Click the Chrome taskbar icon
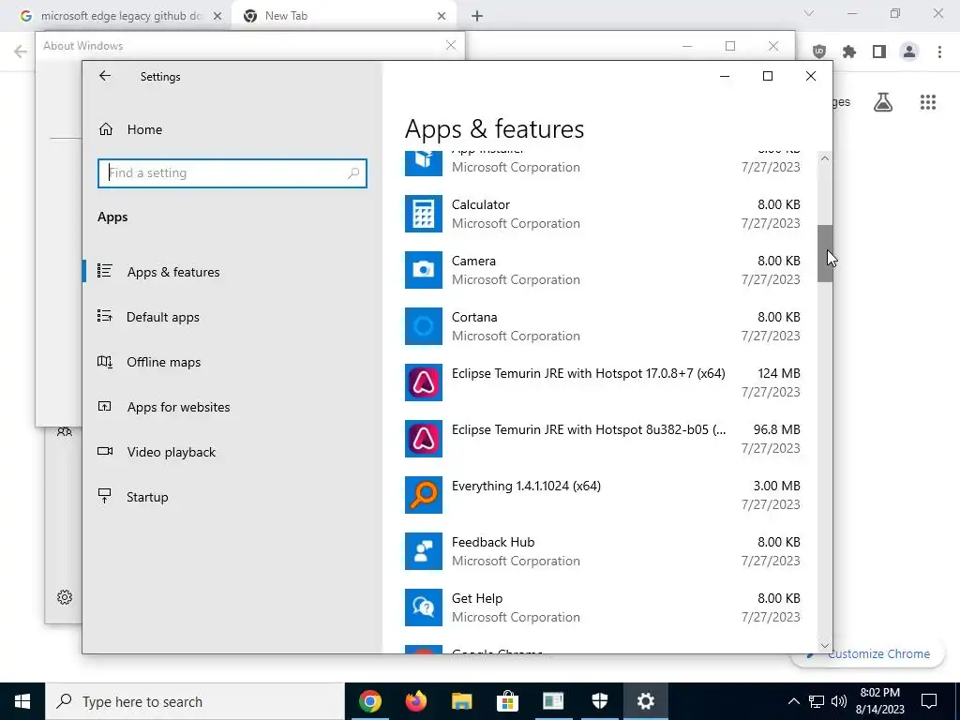The image size is (960, 720). [x=369, y=701]
